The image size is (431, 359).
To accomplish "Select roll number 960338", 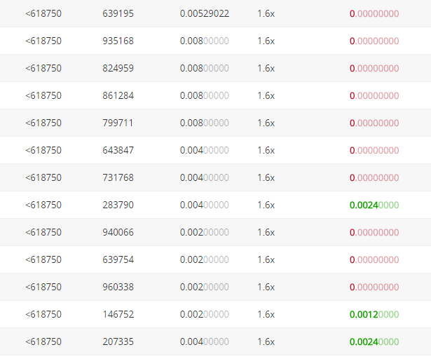I will (x=118, y=287).
